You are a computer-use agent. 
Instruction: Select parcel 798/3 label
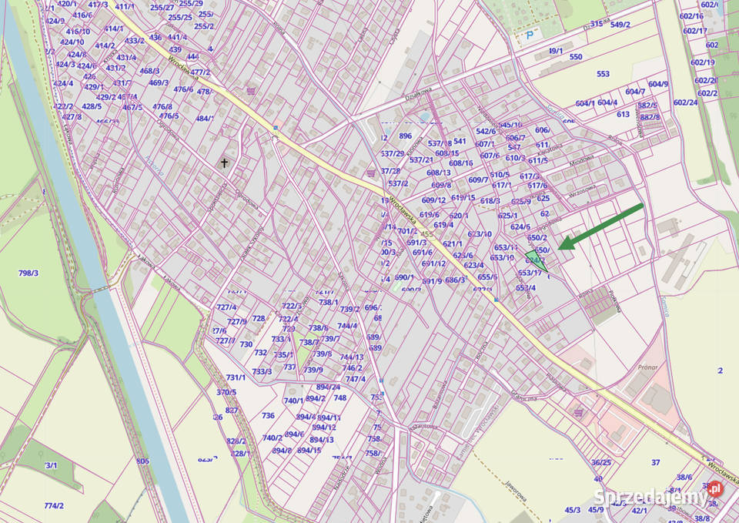[x=28, y=273]
